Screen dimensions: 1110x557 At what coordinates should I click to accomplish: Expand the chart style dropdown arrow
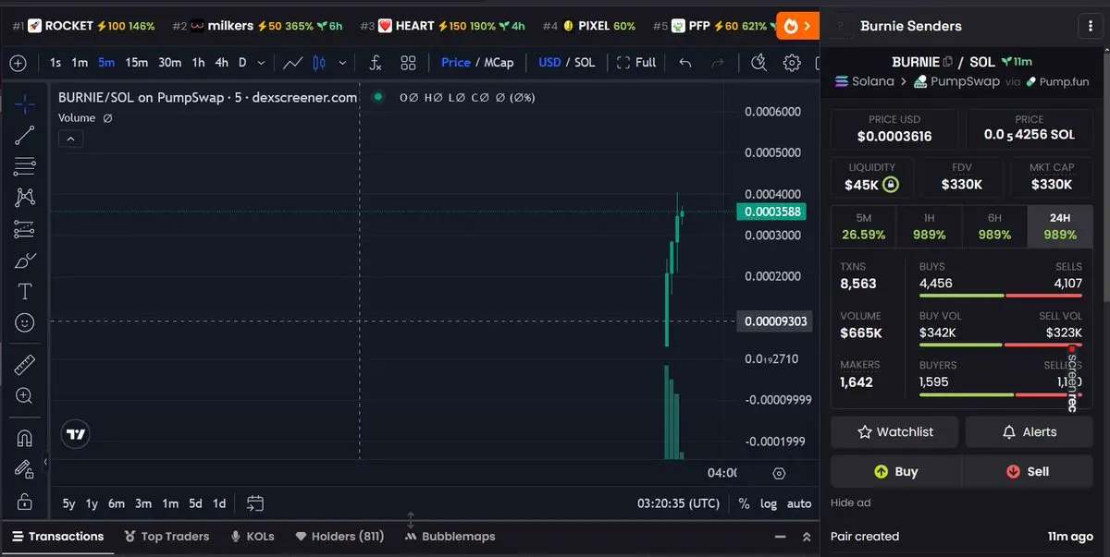342,63
